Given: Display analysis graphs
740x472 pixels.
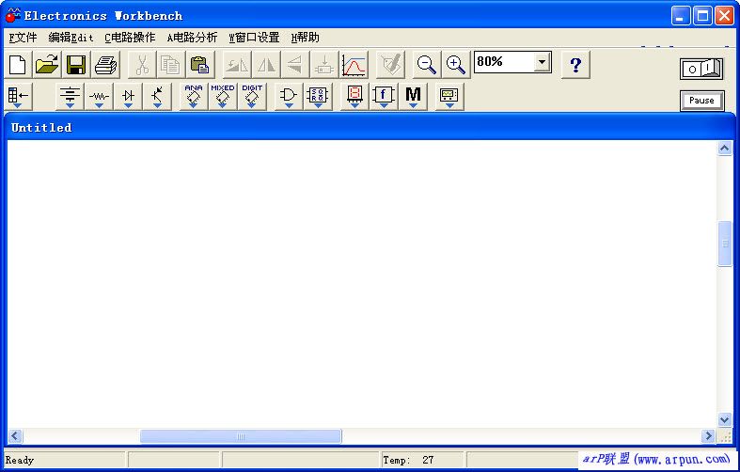Looking at the screenshot, I should coord(354,64).
